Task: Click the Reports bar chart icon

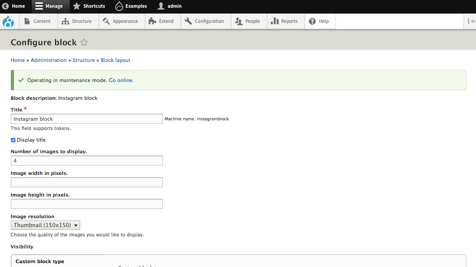Action: pyautogui.click(x=275, y=21)
